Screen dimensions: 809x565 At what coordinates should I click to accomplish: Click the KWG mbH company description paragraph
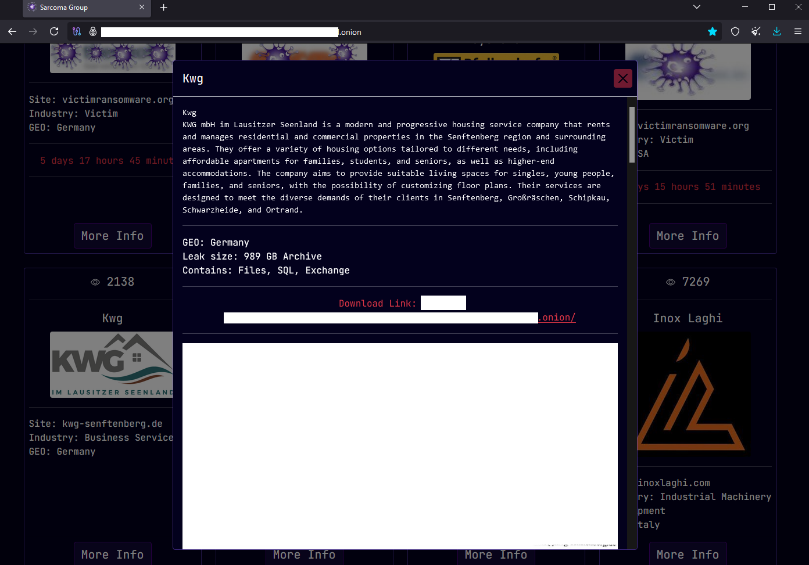coord(399,167)
